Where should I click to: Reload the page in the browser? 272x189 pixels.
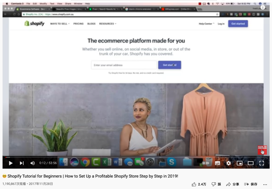[x=14, y=14]
